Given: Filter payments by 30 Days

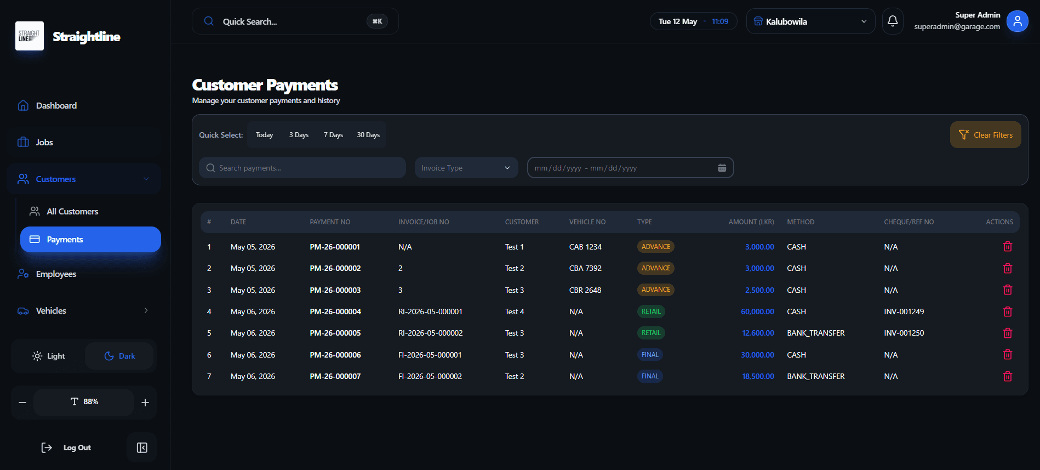Looking at the screenshot, I should point(368,135).
